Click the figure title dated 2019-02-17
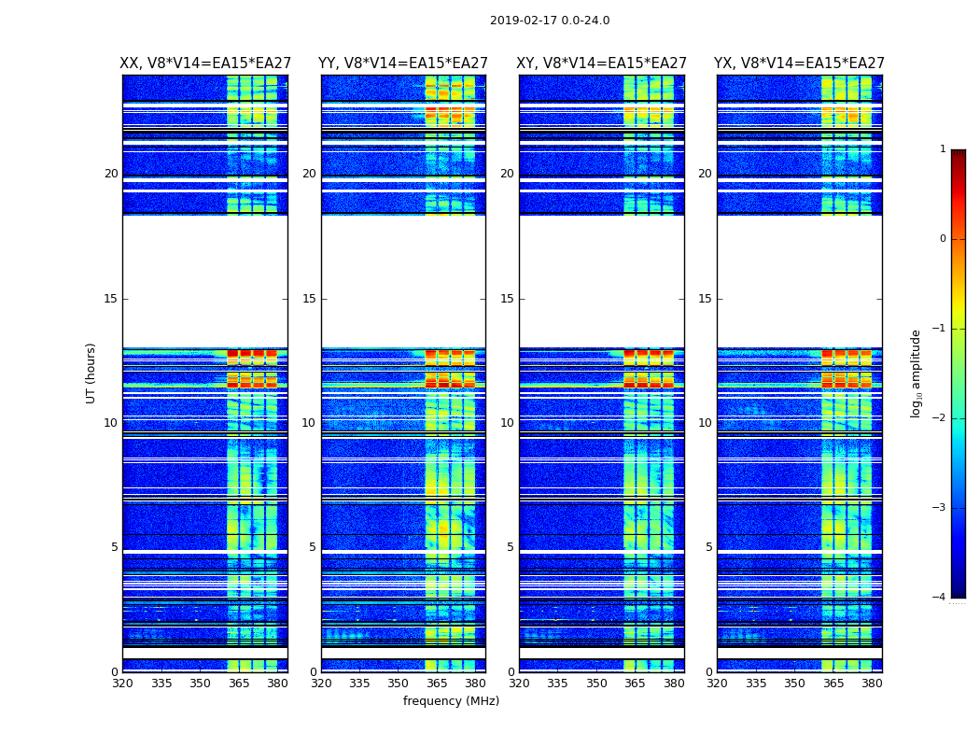This screenshot has width=980, height=747. [550, 21]
